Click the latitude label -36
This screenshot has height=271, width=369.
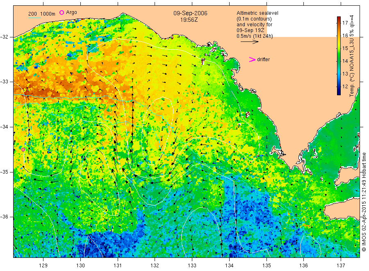(x=5, y=217)
